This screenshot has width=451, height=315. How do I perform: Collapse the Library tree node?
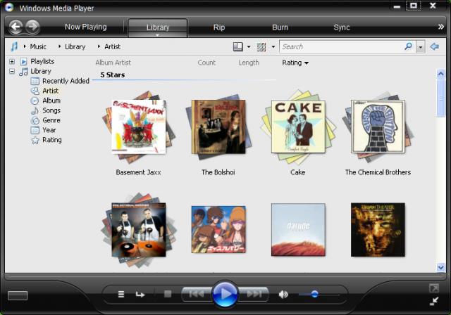pos(12,71)
